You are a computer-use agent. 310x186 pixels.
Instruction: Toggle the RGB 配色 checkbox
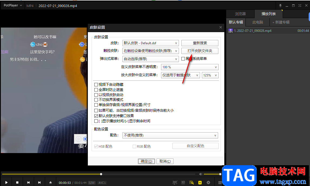[x=134, y=146]
